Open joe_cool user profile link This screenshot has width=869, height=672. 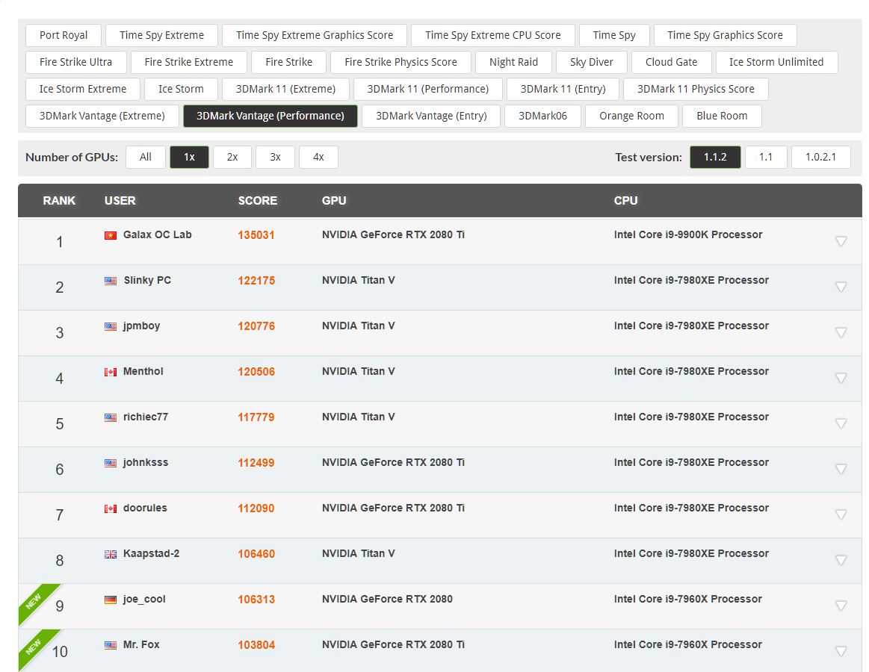tap(144, 599)
